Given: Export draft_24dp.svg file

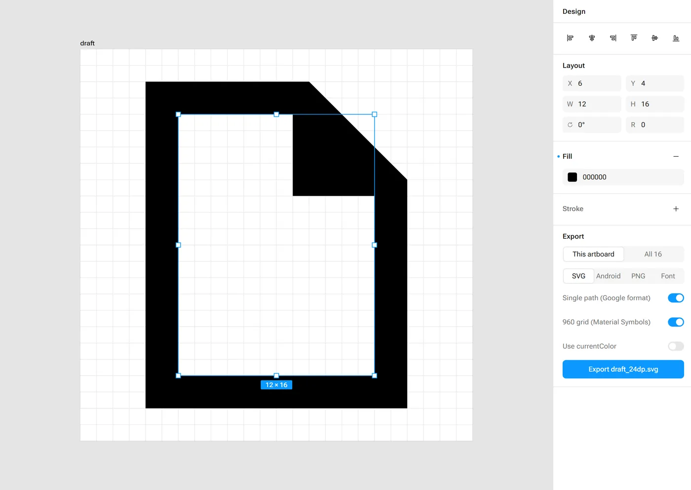Looking at the screenshot, I should pos(623,369).
